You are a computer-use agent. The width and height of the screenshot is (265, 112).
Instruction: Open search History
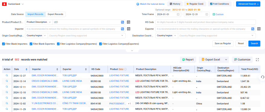175,4
